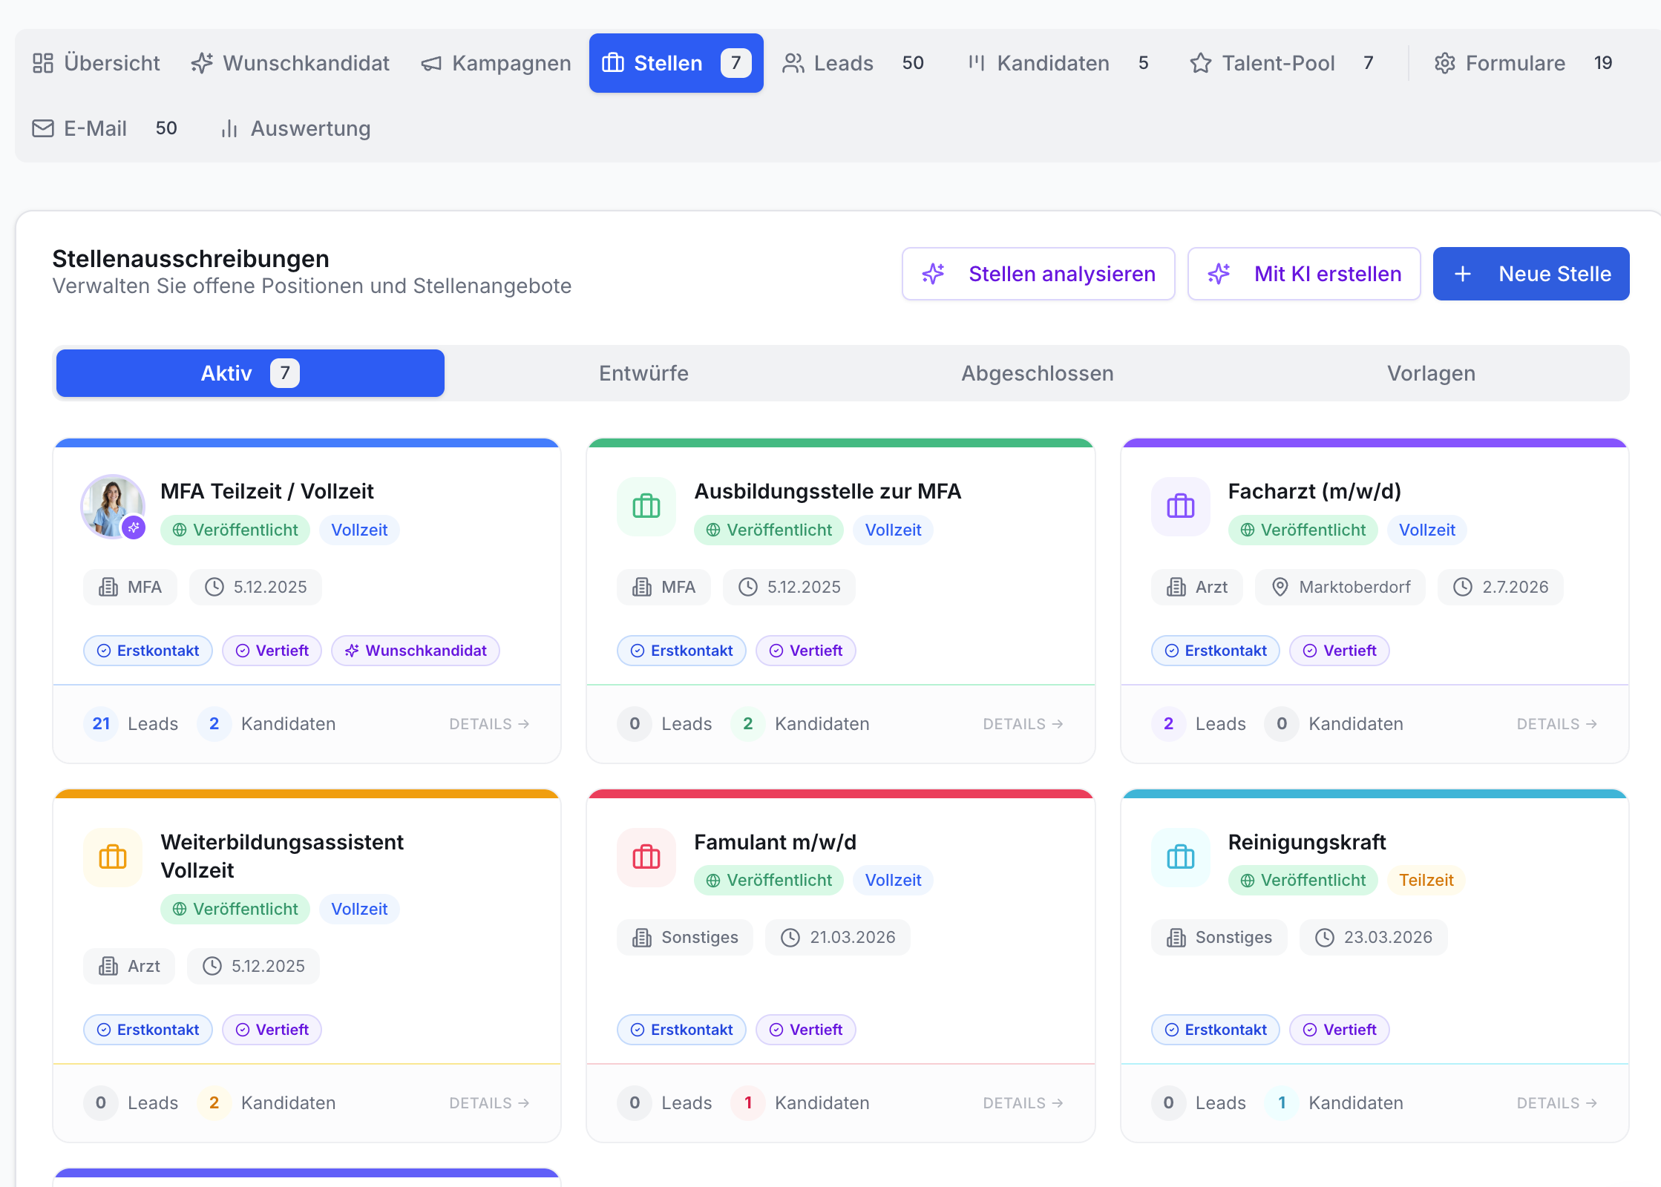The image size is (1661, 1187).
Task: Open DETAILS for Ausbildungsstelle zur MFA
Action: (x=1023, y=724)
